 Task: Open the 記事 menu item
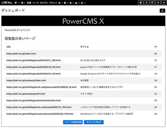(x=29, y=3)
